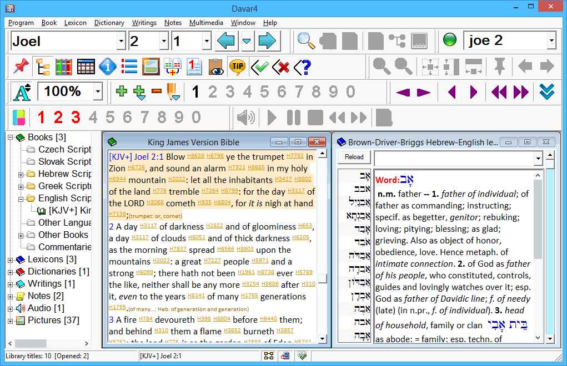567x366 pixels.
Task: Click the green plus with down arrow
Action: tap(139, 92)
